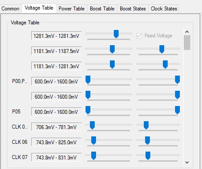
Task: Open the Power Table tab
Action: (72, 9)
